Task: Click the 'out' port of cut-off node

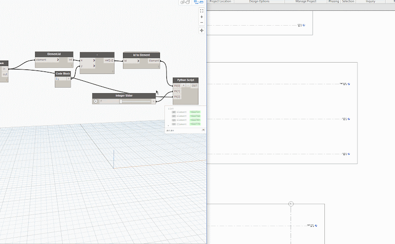Action: [x=5, y=74]
